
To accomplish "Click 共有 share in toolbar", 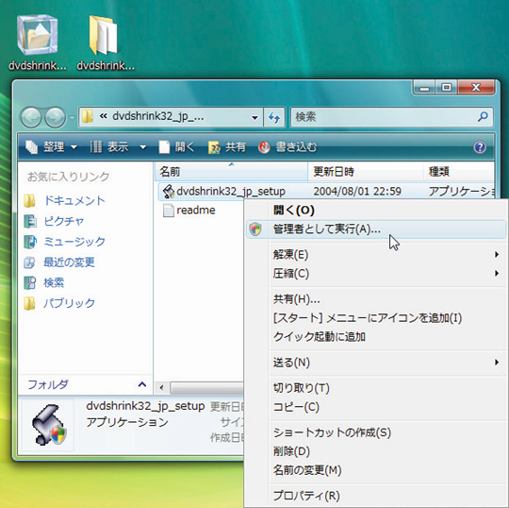I will [x=226, y=147].
